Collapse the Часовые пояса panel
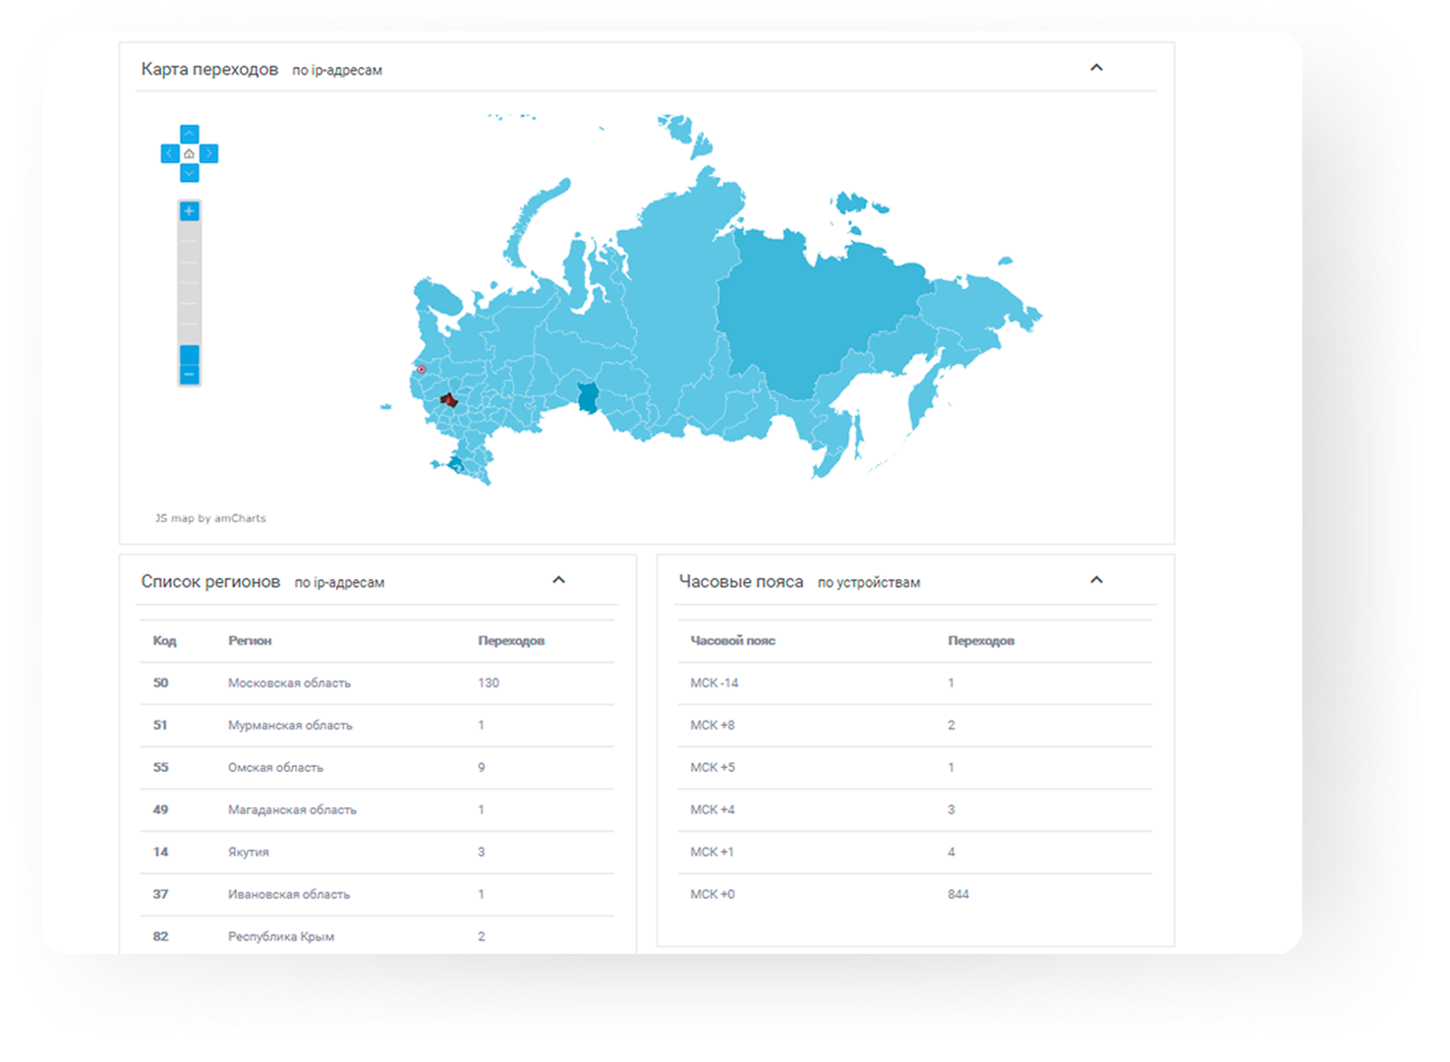 1096,579
